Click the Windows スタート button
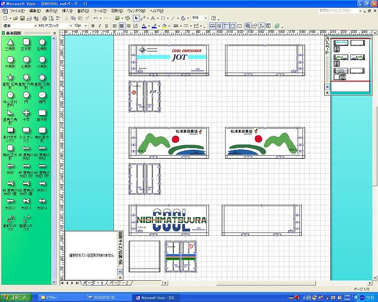Image resolution: width=378 pixels, height=302 pixels. click(x=16, y=298)
